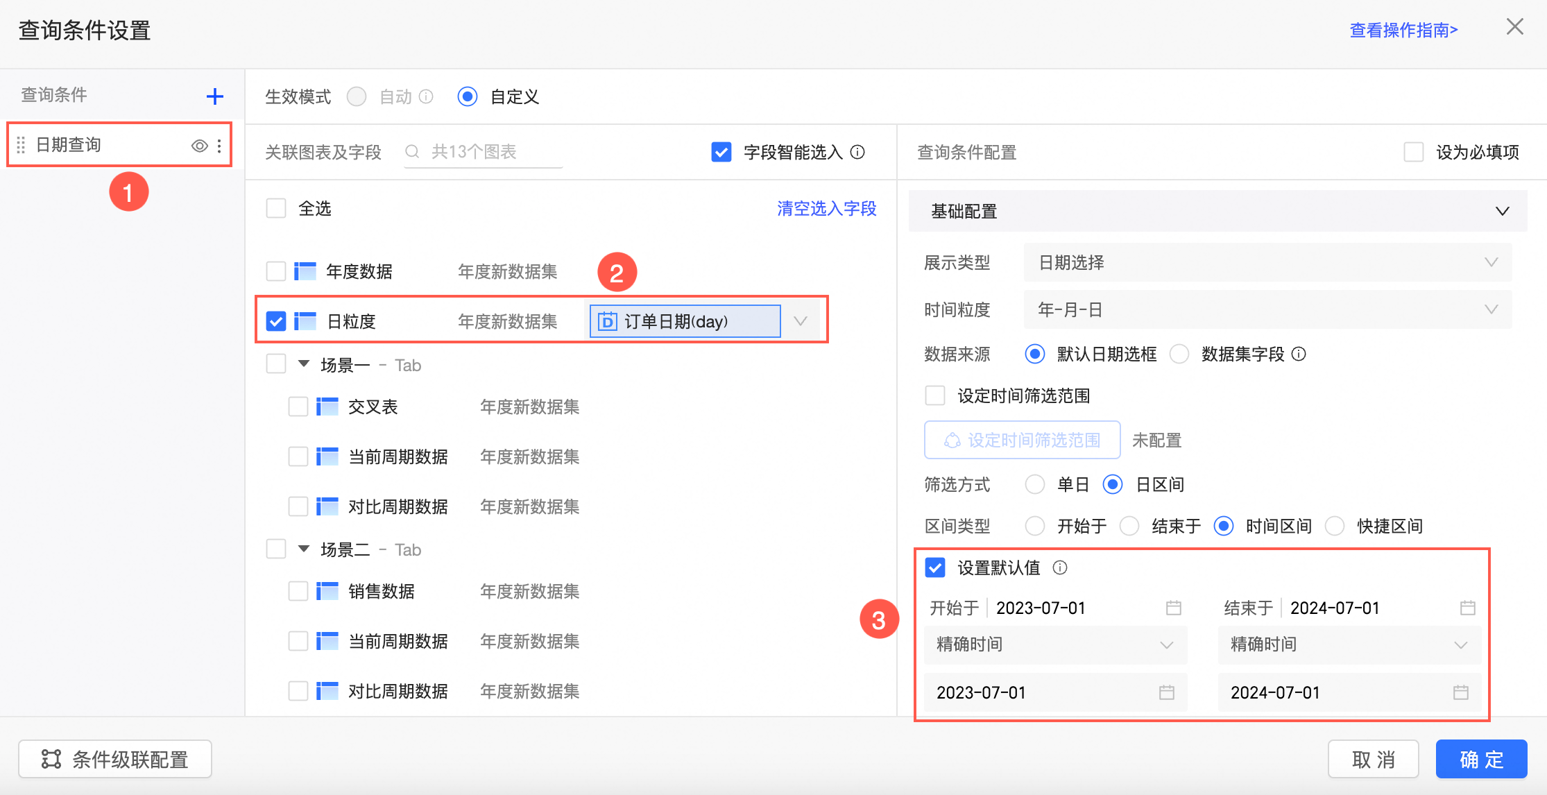This screenshot has width=1547, height=795.
Task: Click the drag handle beside 日期查询
Action: click(21, 145)
